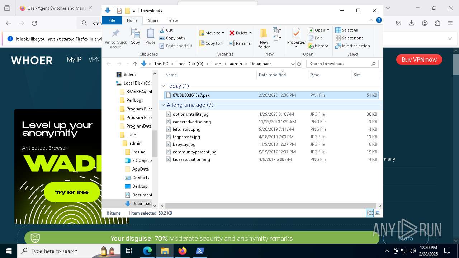
Task: Open the File menu
Action: coord(112,20)
